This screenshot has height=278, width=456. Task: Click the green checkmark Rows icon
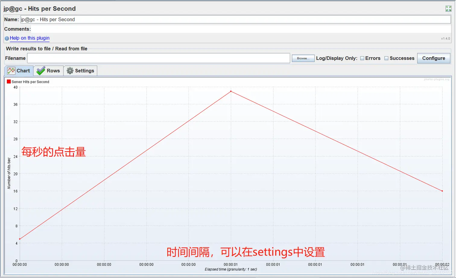(x=41, y=71)
